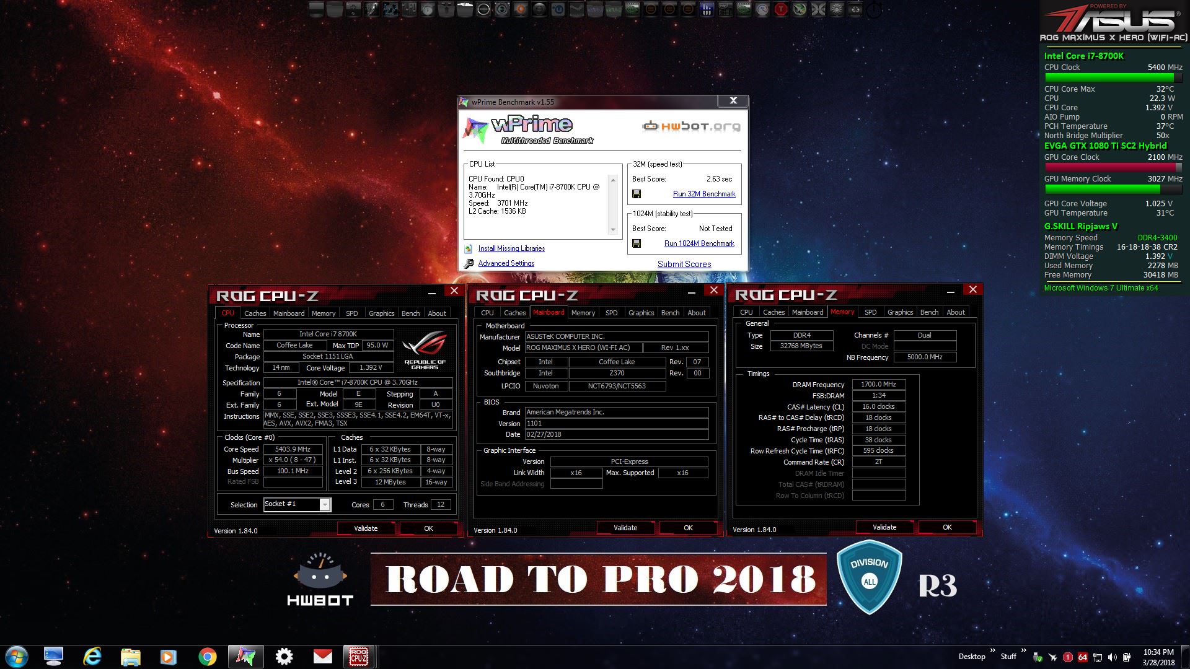
Task: Click the Submit Scores link
Action: pyautogui.click(x=684, y=264)
